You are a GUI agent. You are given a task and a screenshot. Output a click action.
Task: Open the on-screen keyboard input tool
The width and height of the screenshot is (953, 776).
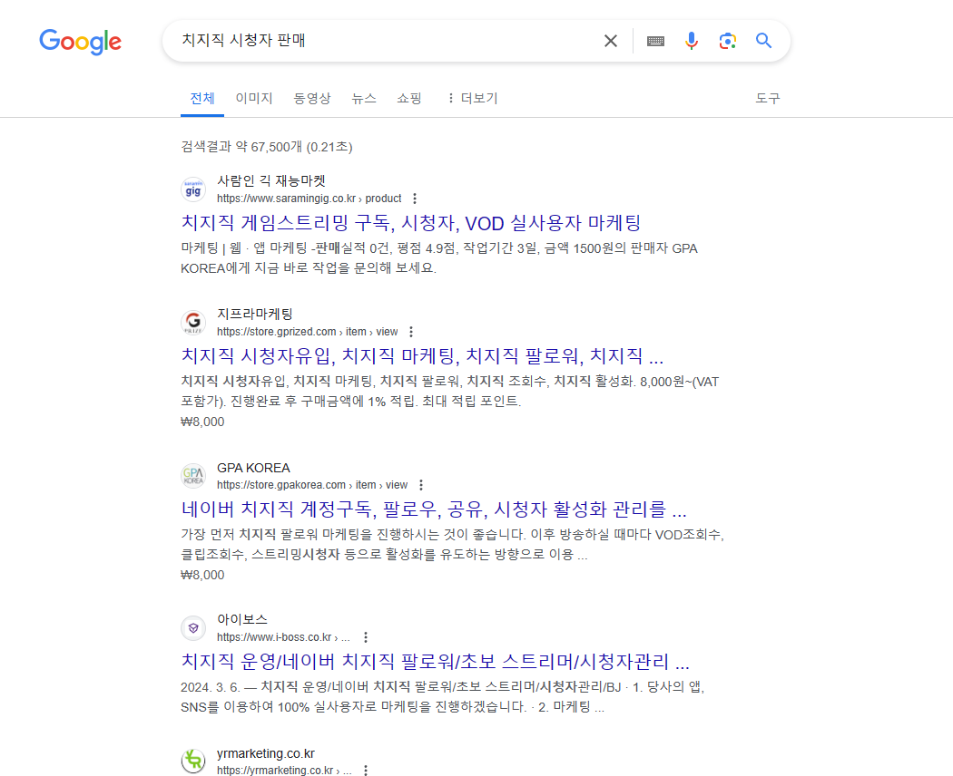[x=655, y=41]
